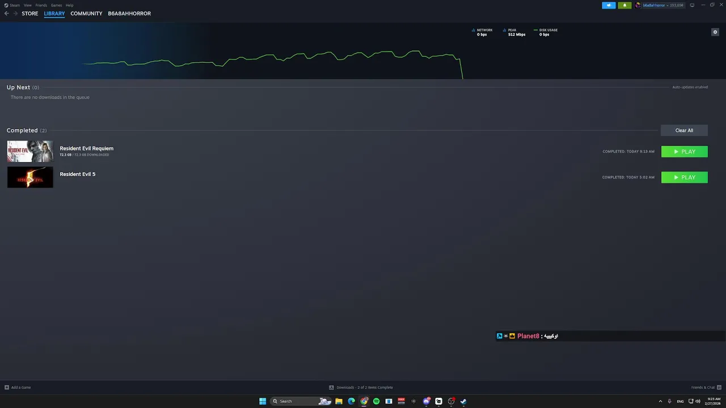Click the PEAK 512 Mbps stat

pyautogui.click(x=515, y=32)
